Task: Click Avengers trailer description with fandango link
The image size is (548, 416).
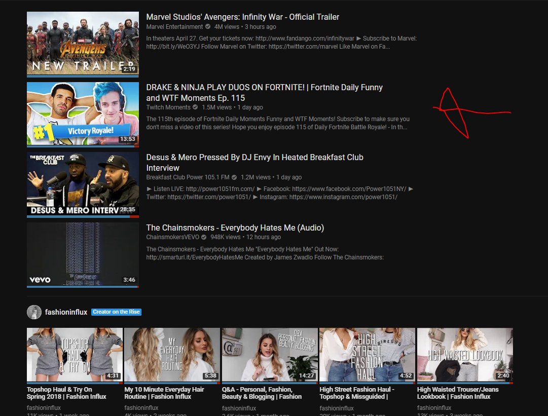Action: click(x=281, y=42)
